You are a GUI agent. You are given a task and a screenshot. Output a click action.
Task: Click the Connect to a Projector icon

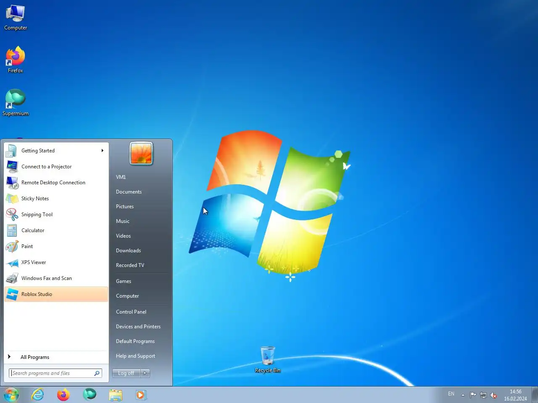pyautogui.click(x=12, y=167)
